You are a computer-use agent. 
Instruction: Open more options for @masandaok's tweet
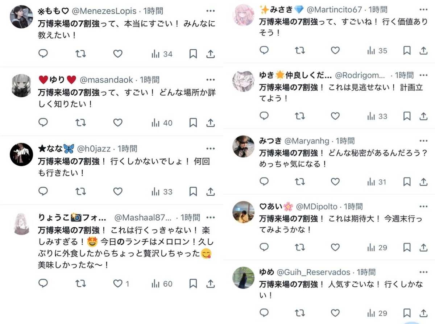coord(211,80)
